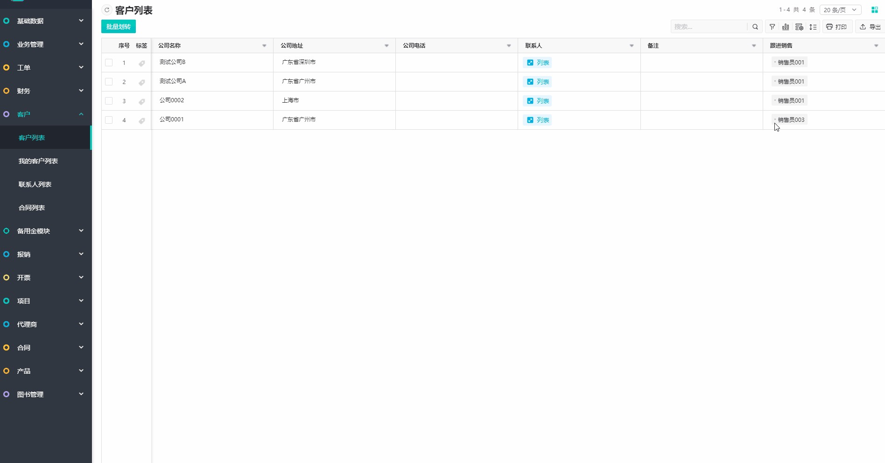
Task: Open 备注 column header dropdown arrow
Action: tap(754, 46)
